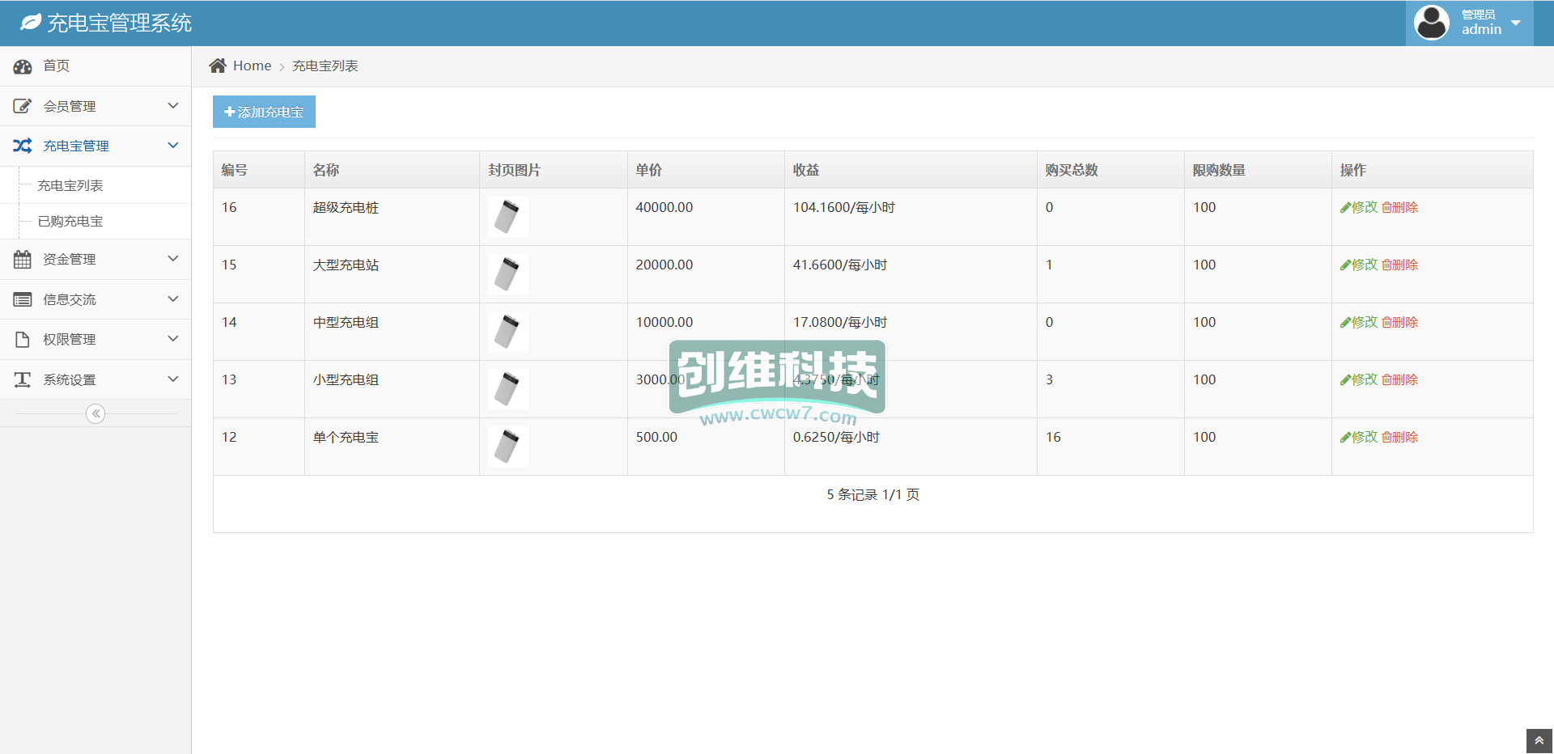
Task: Click the file icon for 权限管理
Action: coord(23,340)
